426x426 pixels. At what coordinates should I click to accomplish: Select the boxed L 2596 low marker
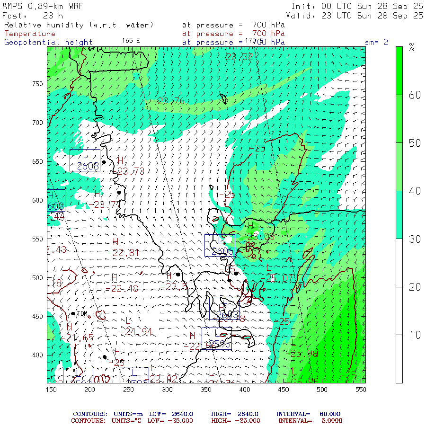tap(217, 338)
